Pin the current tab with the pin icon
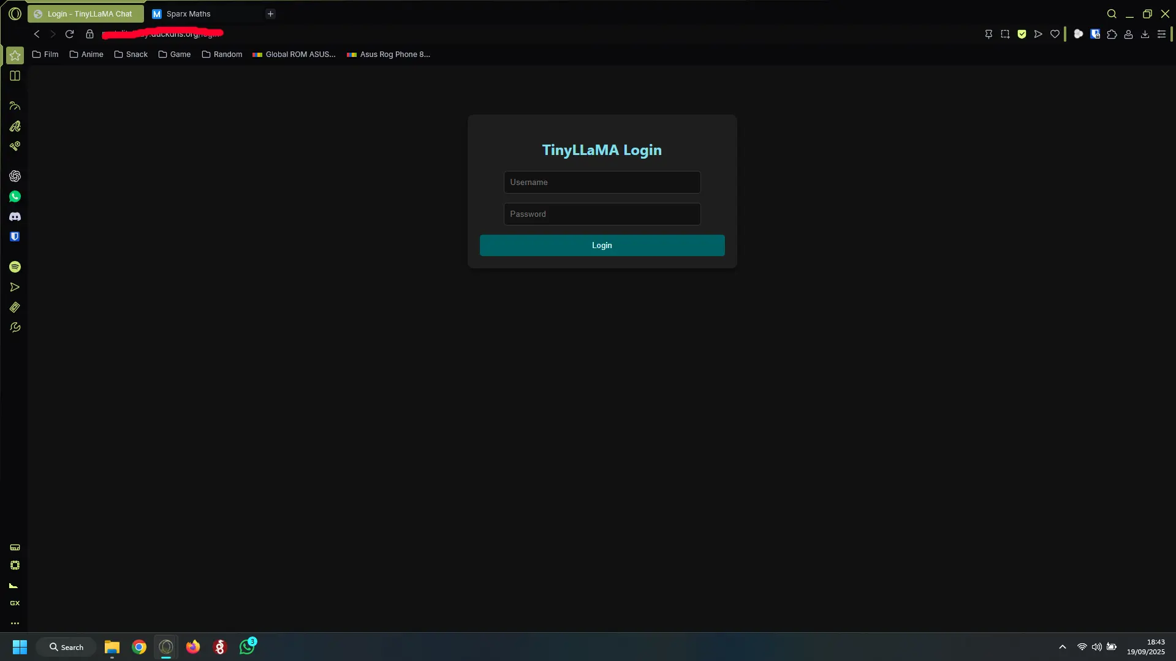 point(988,34)
